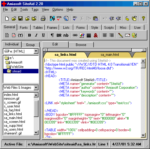Click the save floppy disk icon

(20, 18)
